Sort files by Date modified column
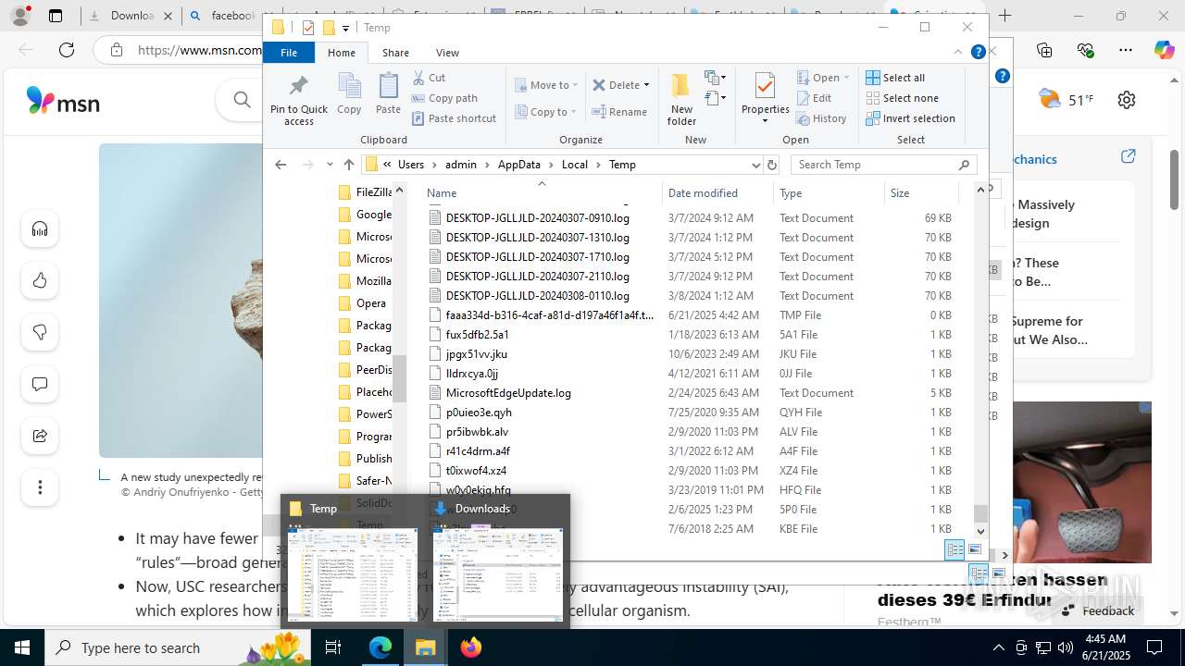1185x666 pixels. click(717, 193)
